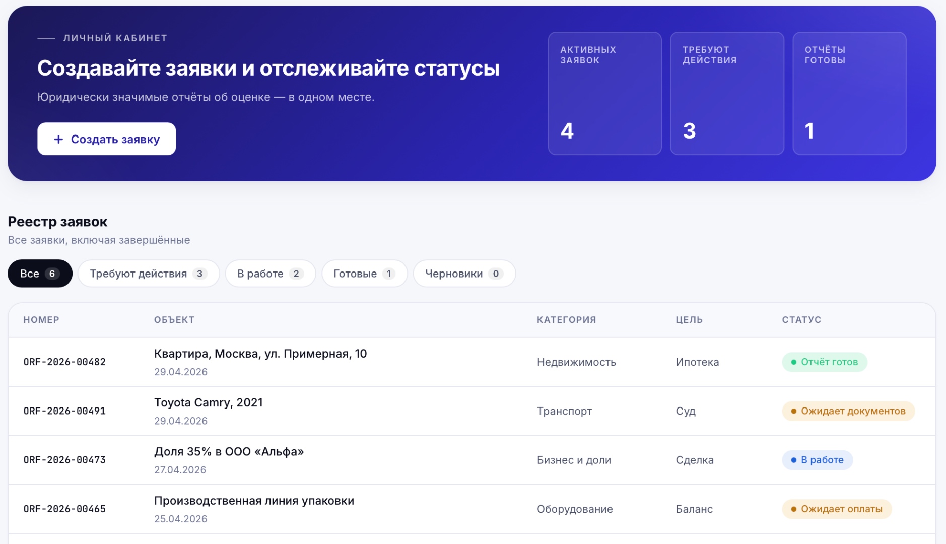
Task: Click the Ожидает оплаты status badge
Action: (x=837, y=509)
